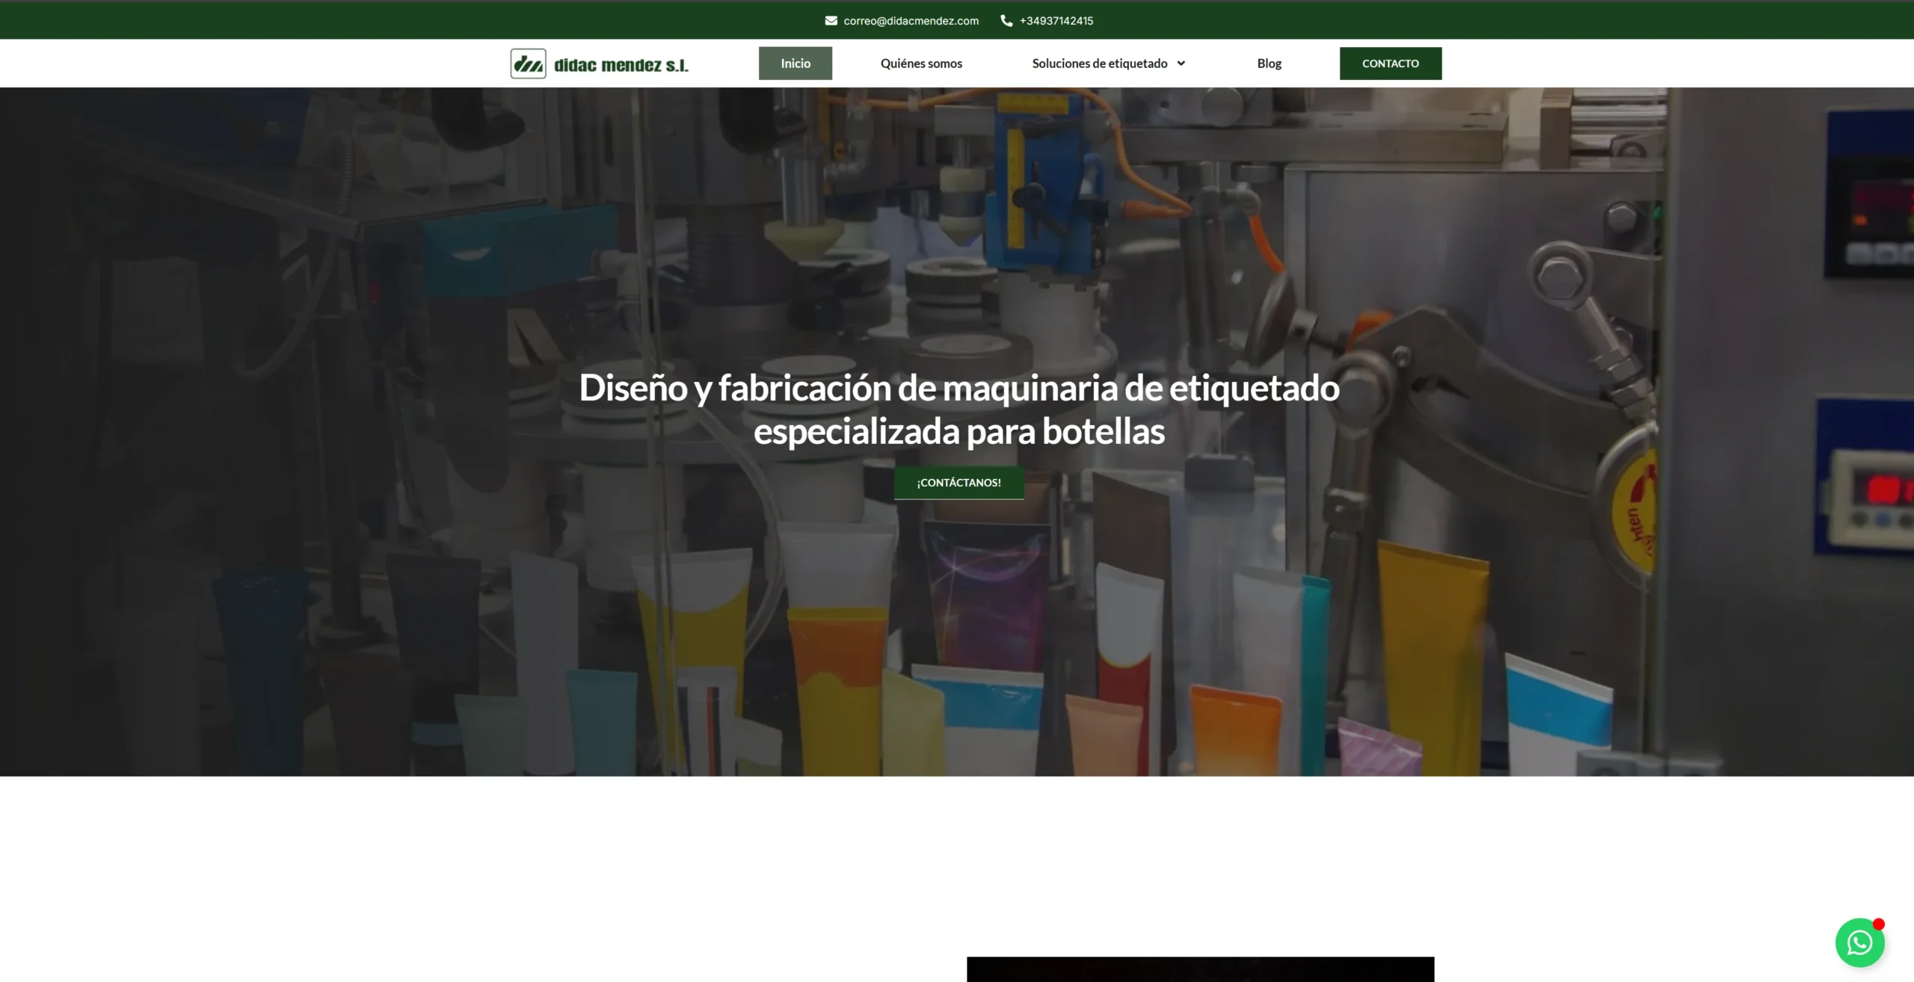The height and width of the screenshot is (982, 1914).
Task: Open the WhatsApp chat bubble
Action: pos(1859,943)
